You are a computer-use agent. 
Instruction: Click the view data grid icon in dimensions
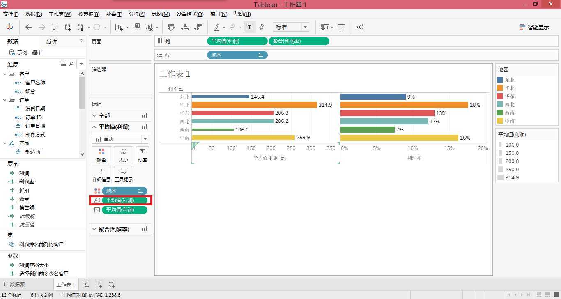64,64
